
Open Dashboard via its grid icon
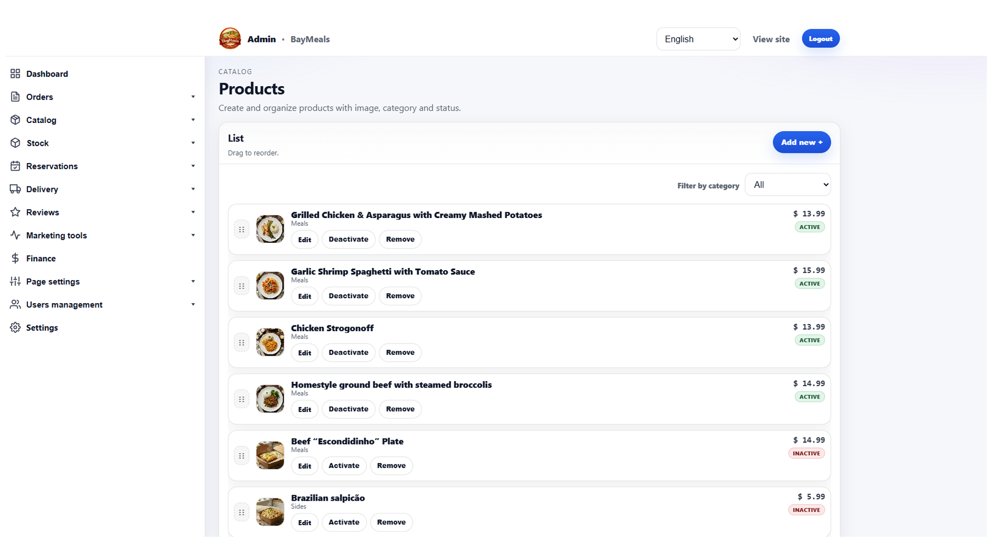[x=15, y=74]
